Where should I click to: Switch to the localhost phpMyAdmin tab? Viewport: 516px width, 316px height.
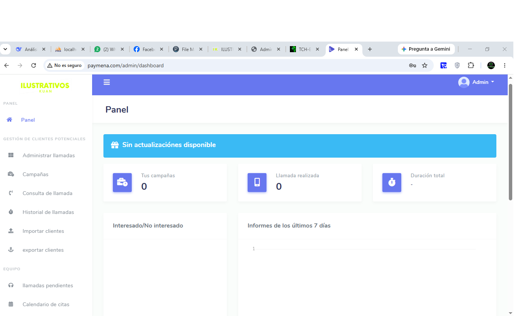70,49
